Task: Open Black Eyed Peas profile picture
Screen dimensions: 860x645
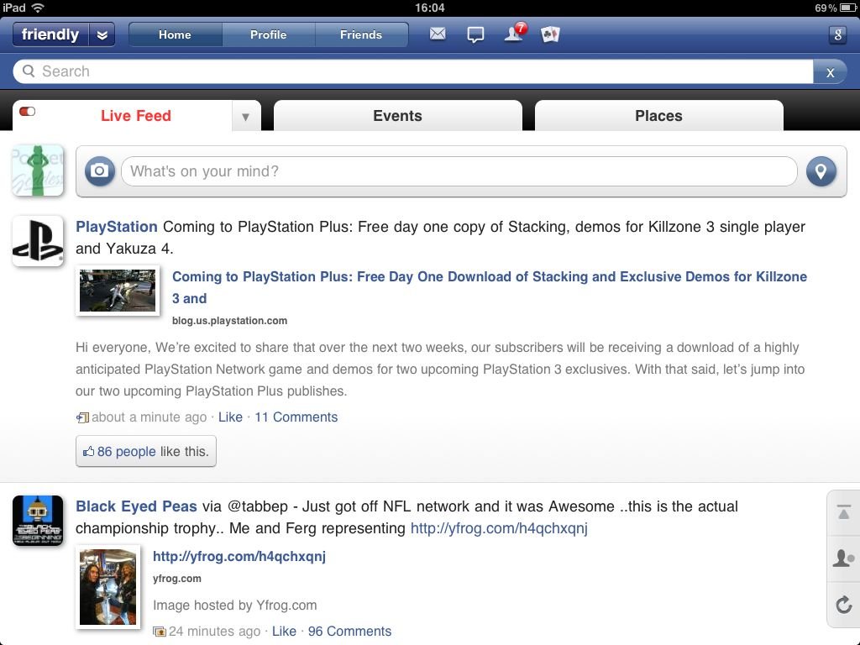Action: coord(38,521)
